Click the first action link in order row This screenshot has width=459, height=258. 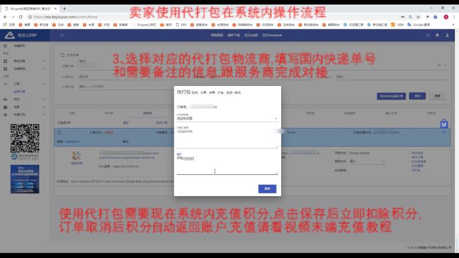(417, 153)
